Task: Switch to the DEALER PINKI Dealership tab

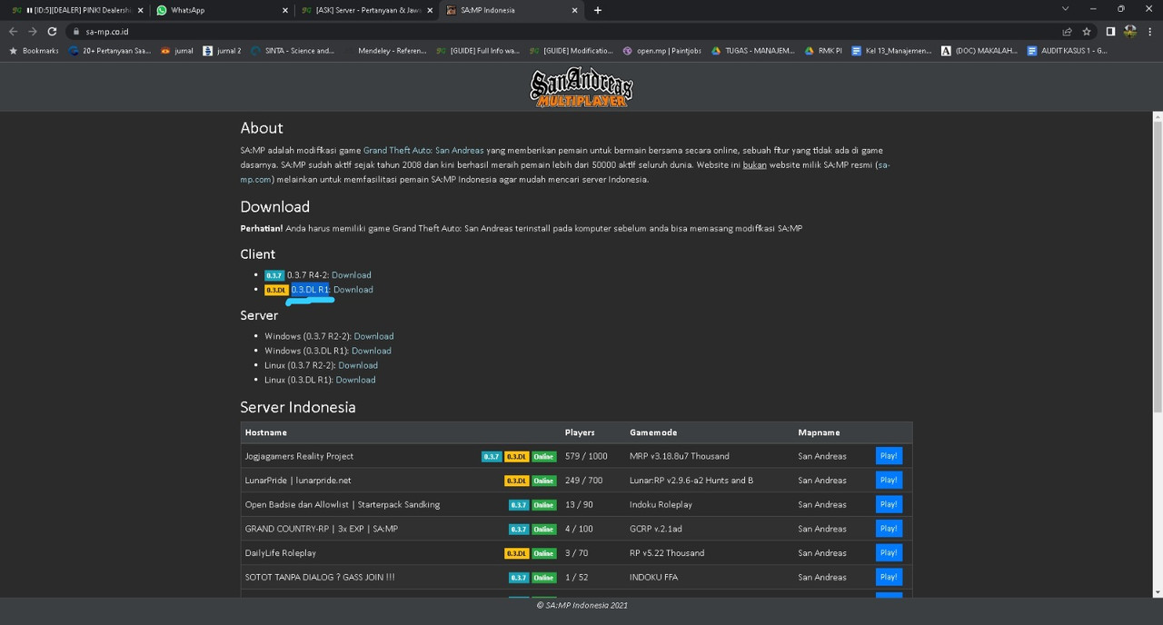Action: [77, 10]
